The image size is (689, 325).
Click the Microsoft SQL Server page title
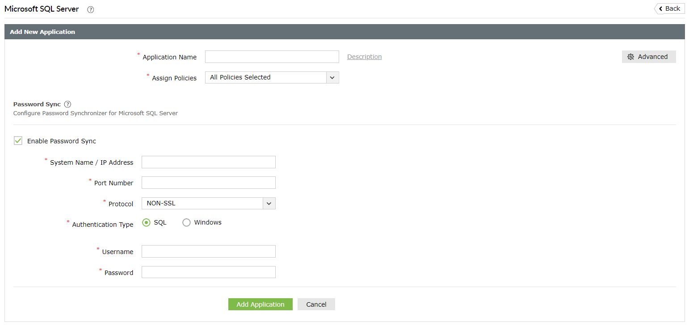42,9
